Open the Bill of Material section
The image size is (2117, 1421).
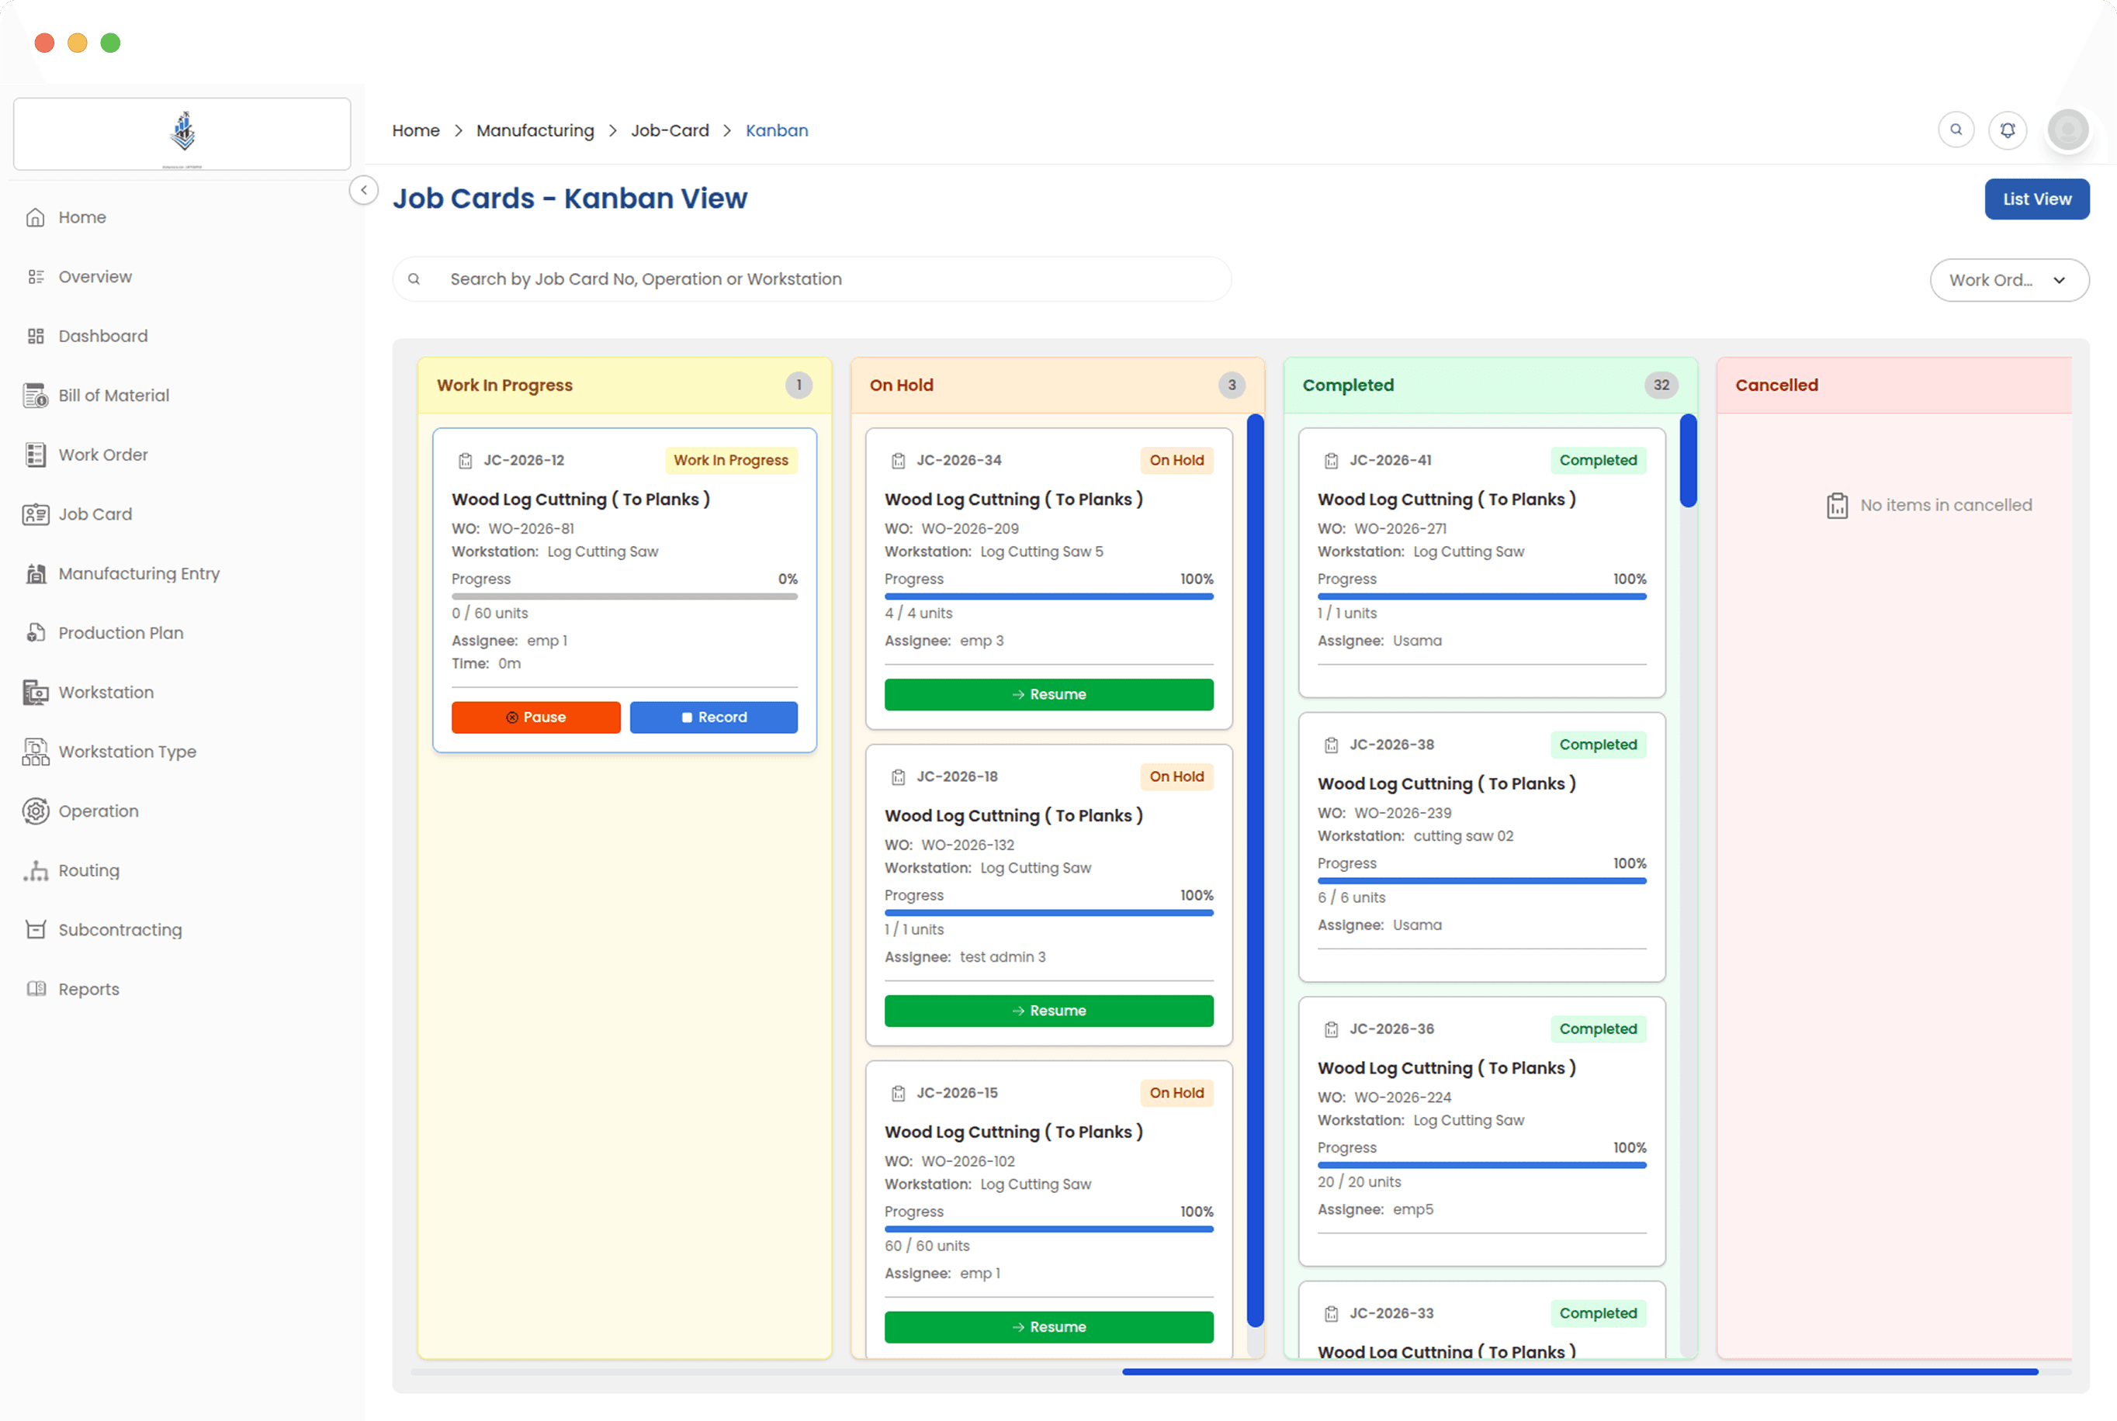point(113,395)
